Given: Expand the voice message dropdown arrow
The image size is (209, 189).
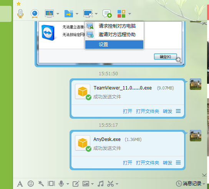Looking at the screenshot, I should coord(68,184).
